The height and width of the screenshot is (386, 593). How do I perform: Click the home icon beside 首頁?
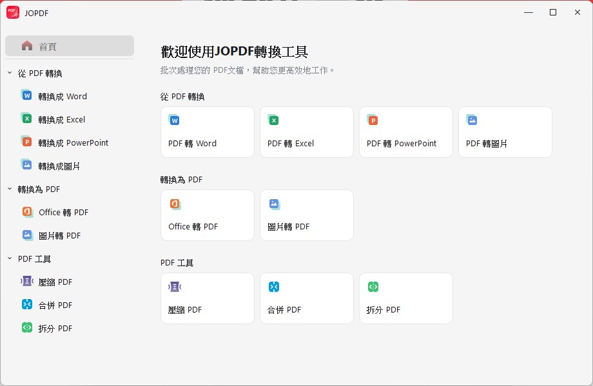coord(27,46)
